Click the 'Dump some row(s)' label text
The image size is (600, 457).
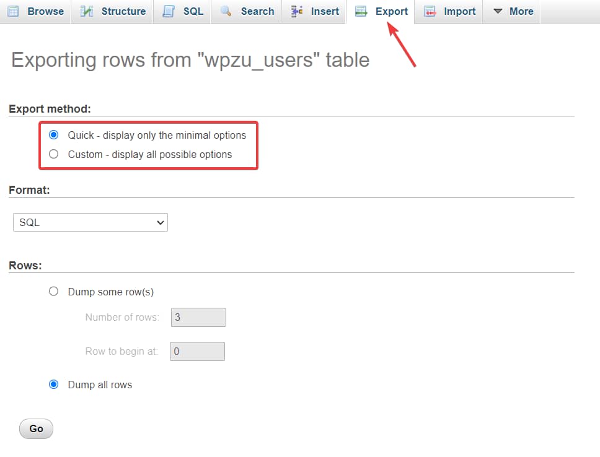pyautogui.click(x=111, y=292)
